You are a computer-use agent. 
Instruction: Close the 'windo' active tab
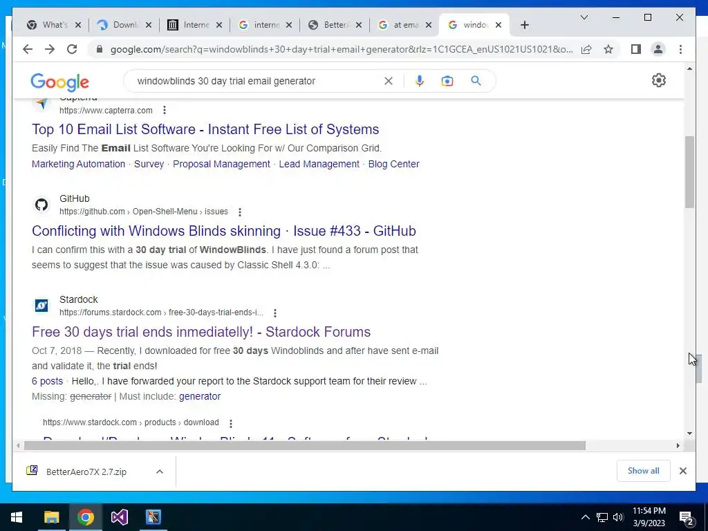click(x=498, y=25)
